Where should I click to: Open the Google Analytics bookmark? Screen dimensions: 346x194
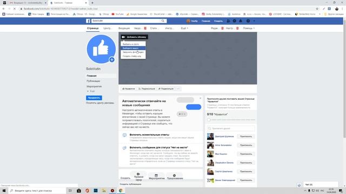point(137,14)
